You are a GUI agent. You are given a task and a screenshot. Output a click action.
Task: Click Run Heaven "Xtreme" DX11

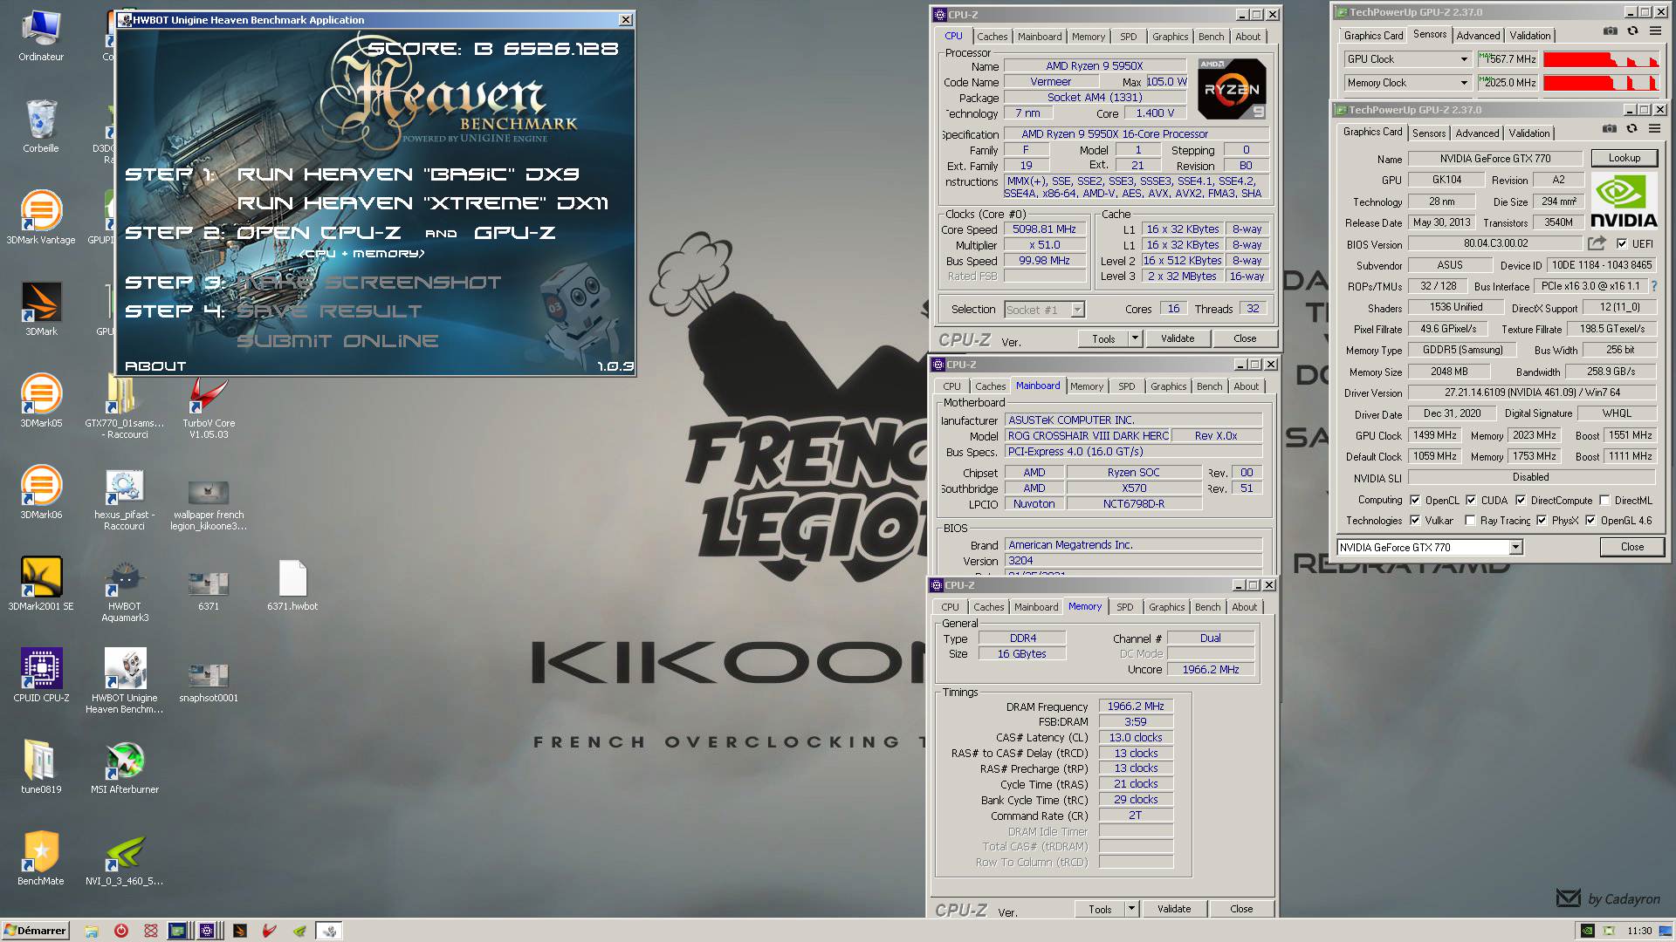tap(422, 203)
